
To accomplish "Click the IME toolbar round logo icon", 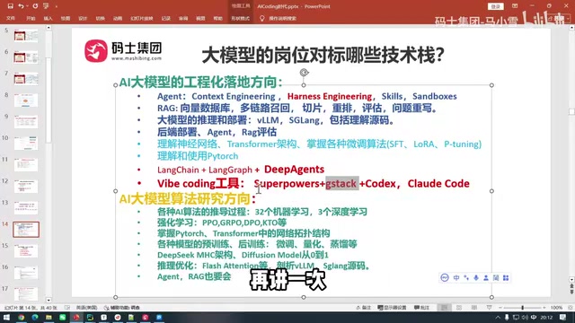I will [x=445, y=278].
